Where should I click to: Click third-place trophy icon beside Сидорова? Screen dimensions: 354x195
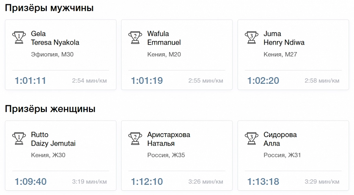[x=251, y=138]
